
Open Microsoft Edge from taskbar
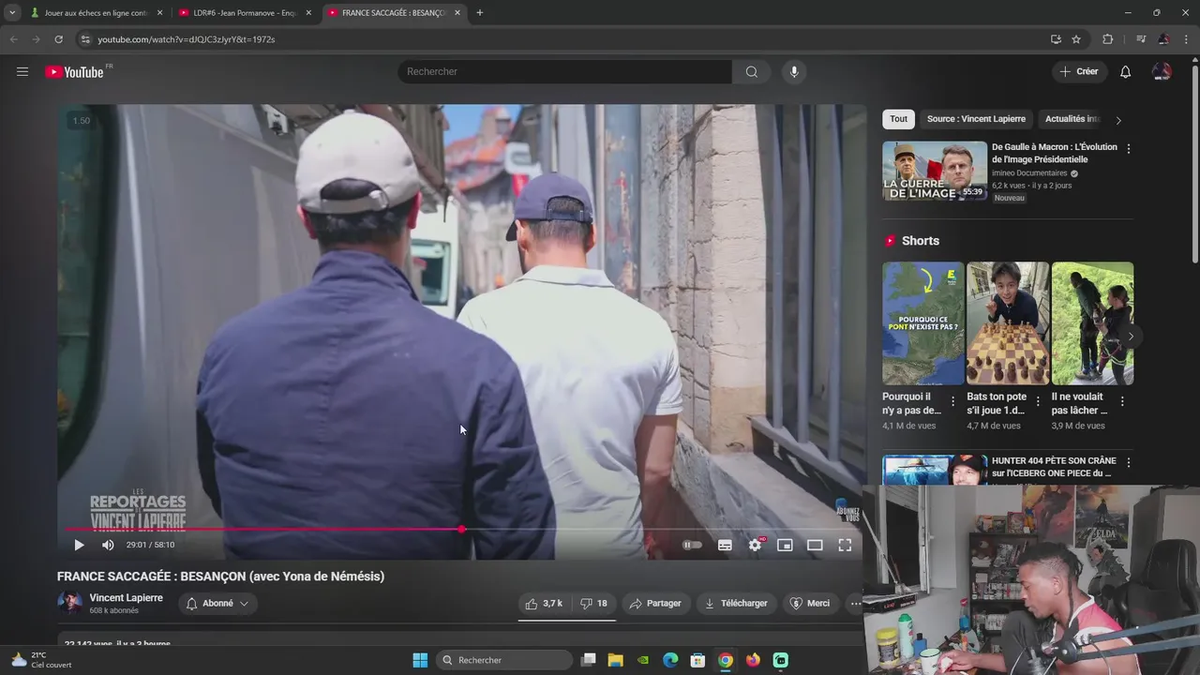[x=670, y=660]
